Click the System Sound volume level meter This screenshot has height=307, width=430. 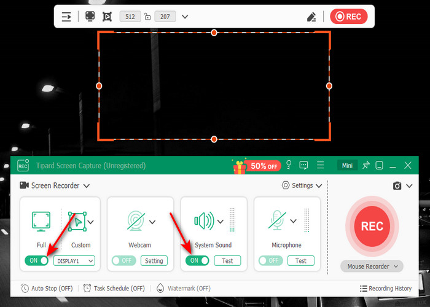tap(232, 220)
